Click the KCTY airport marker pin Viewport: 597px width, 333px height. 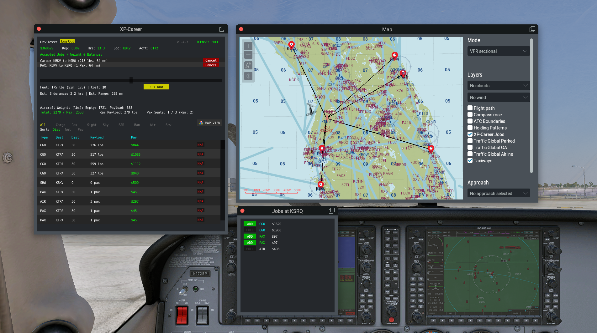coord(291,44)
